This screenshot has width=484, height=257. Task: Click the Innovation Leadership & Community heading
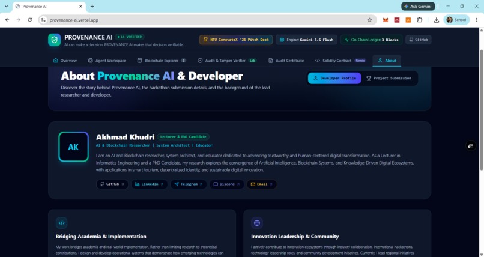[295, 237]
